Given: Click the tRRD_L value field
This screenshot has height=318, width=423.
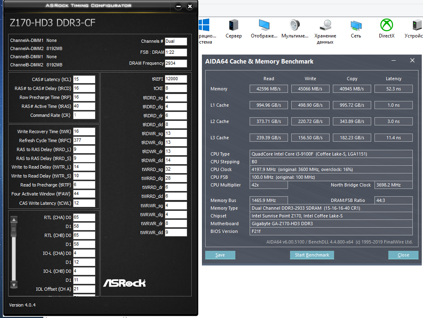Looking at the screenshot, I should (x=84, y=149).
